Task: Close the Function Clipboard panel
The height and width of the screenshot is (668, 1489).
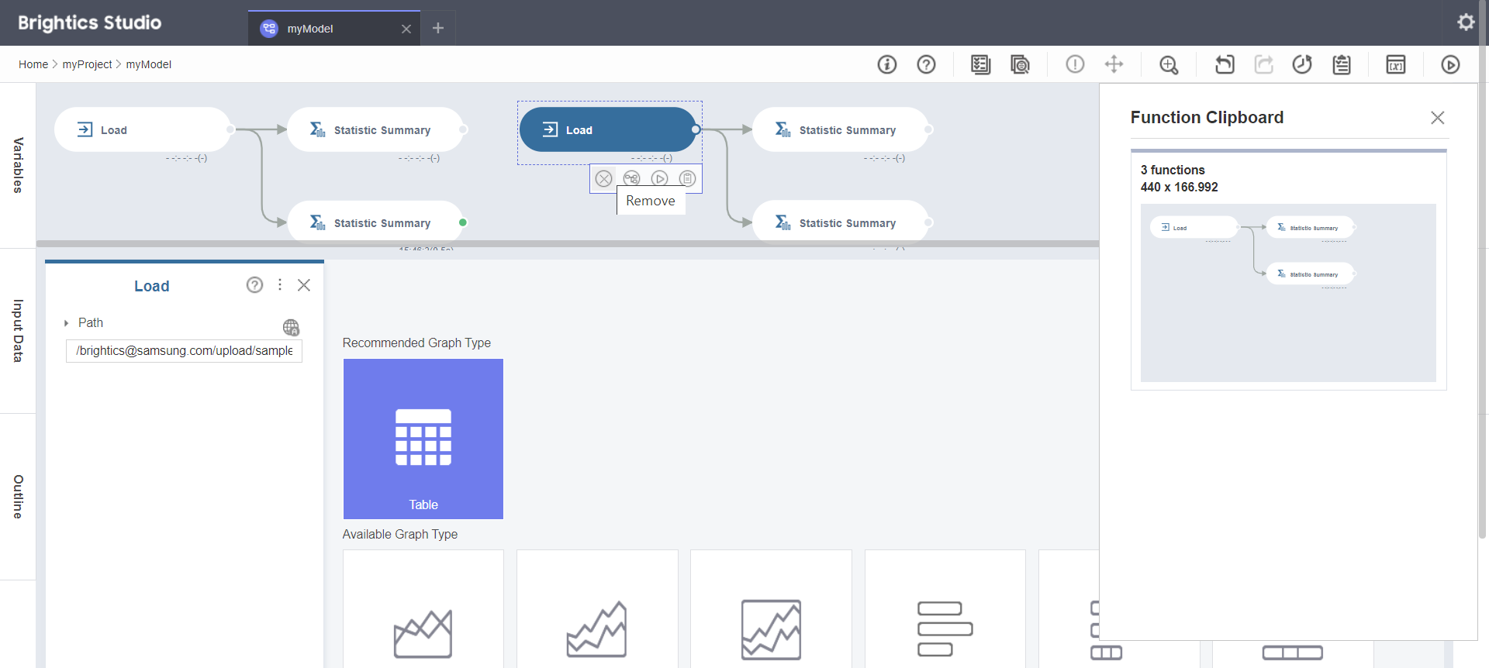Action: (1437, 118)
